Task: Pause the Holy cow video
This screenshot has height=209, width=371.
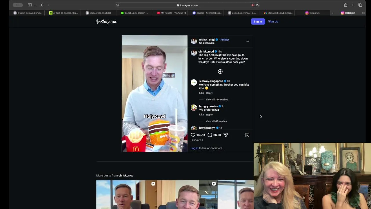Action: 154,93
